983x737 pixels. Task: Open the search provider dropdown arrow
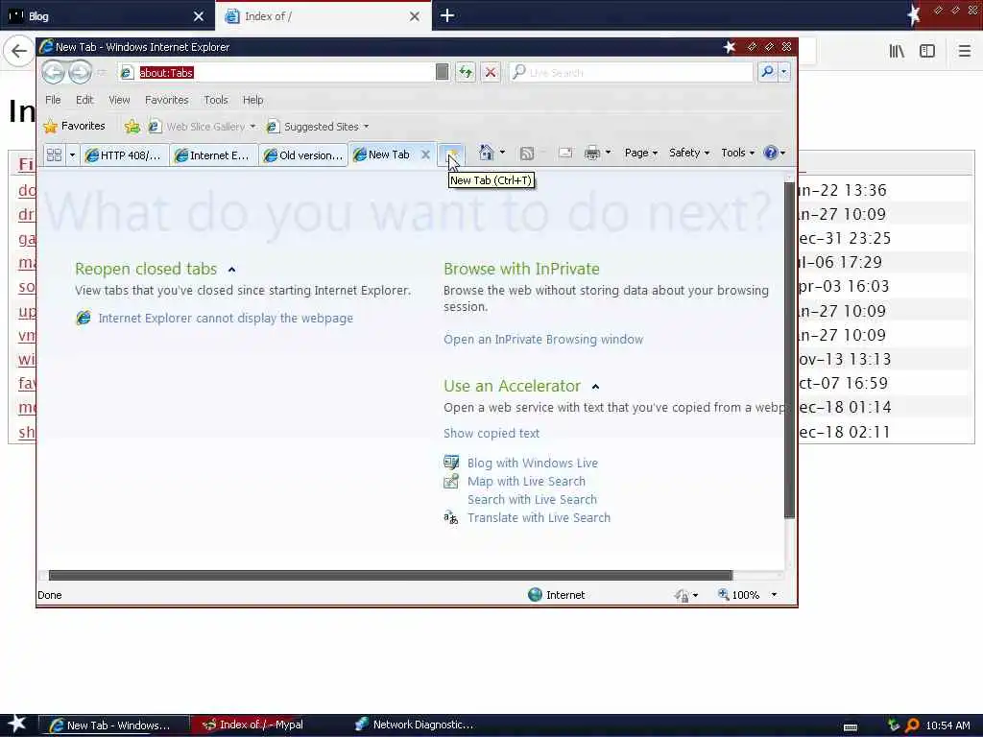(x=783, y=73)
